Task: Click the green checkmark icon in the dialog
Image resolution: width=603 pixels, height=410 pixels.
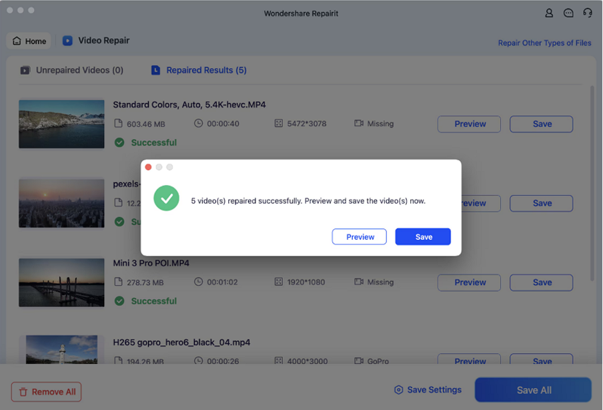Action: point(167,198)
